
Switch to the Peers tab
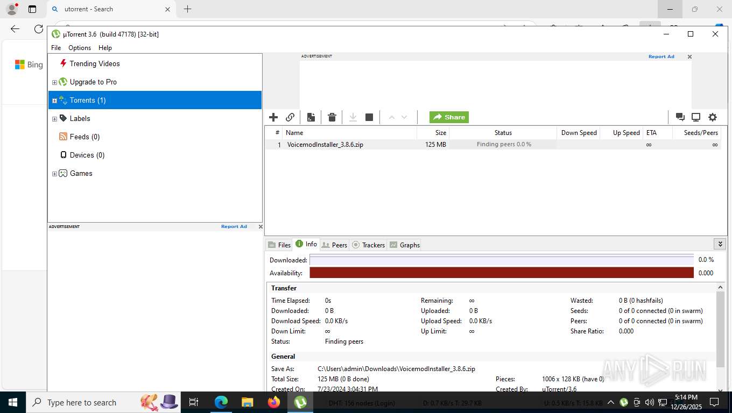pos(334,245)
